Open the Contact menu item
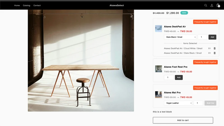Viewport: 224px width, 126px height. 37,5
